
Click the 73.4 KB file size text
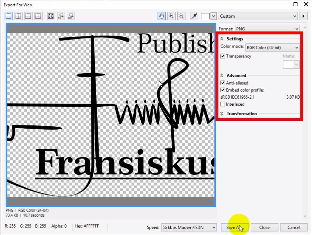tap(12, 215)
